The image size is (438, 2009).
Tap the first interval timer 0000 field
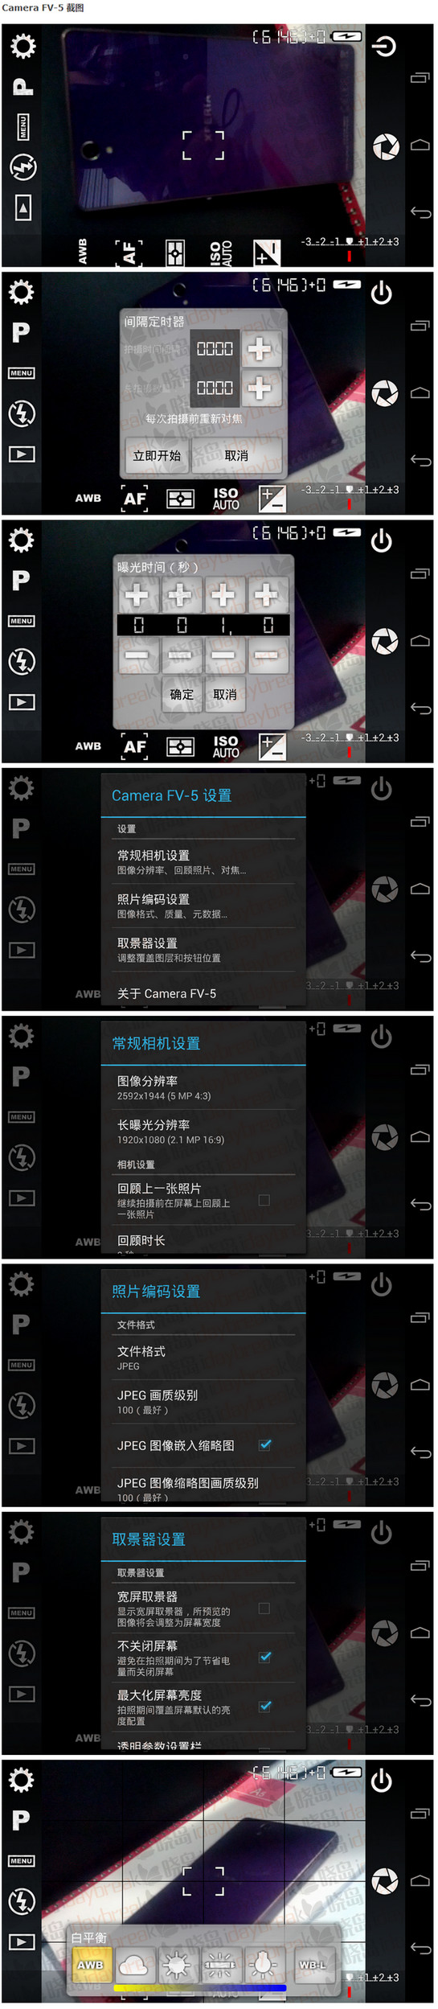tap(215, 349)
